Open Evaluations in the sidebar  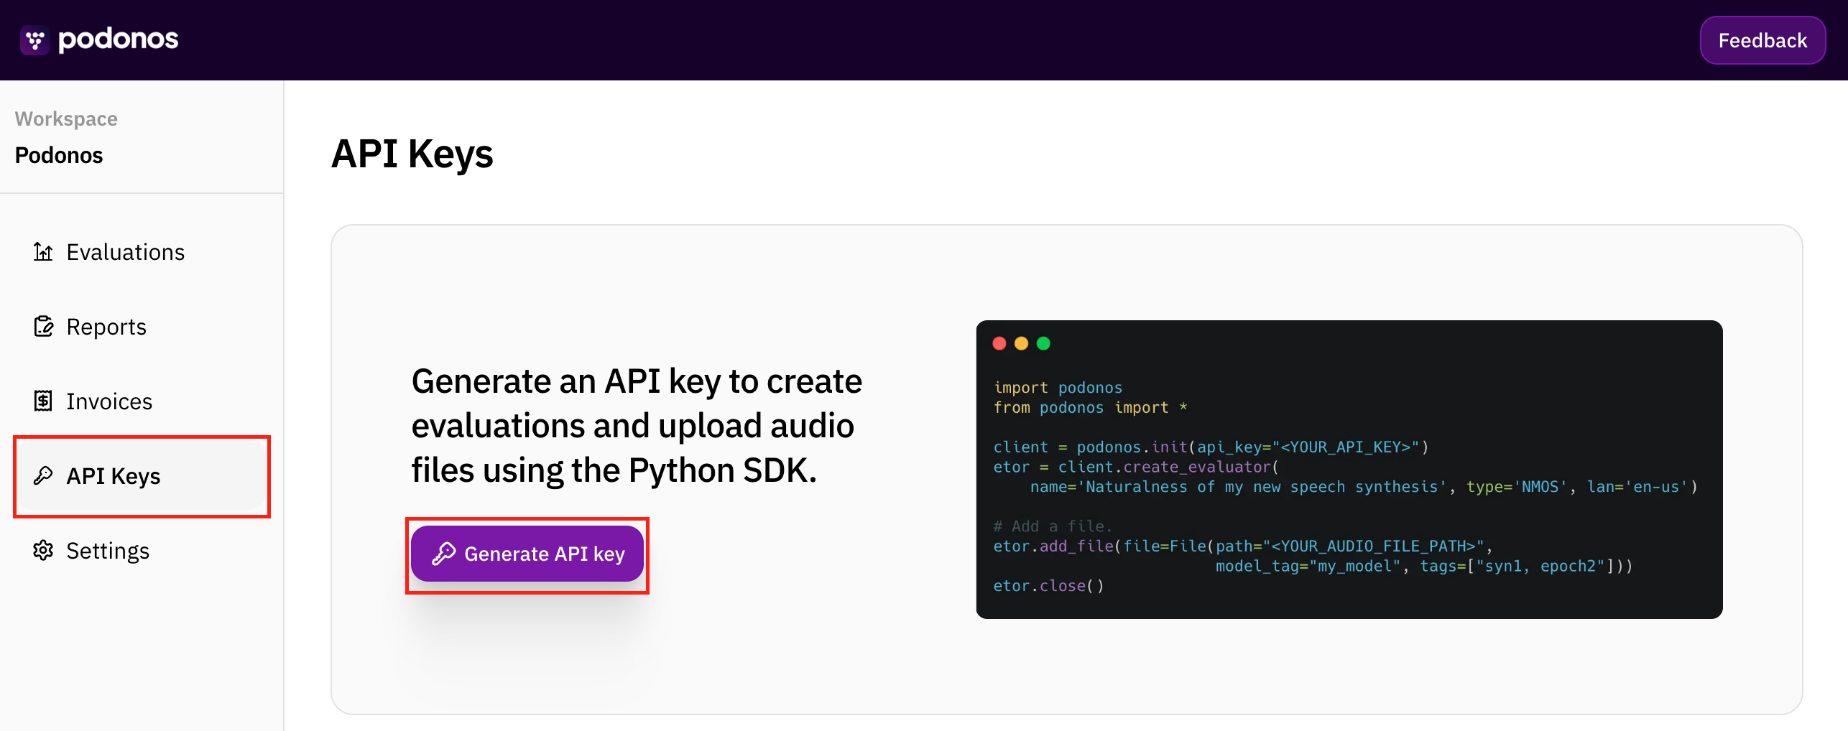point(142,252)
